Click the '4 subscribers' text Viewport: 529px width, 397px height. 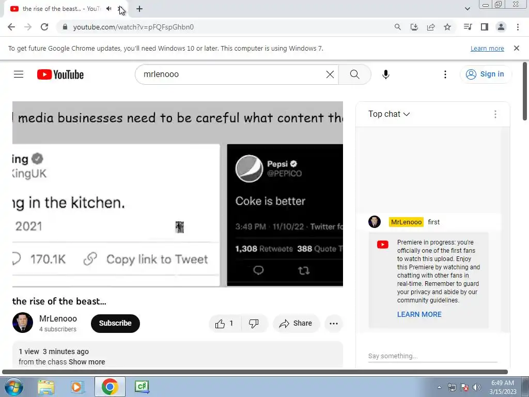[58, 329]
